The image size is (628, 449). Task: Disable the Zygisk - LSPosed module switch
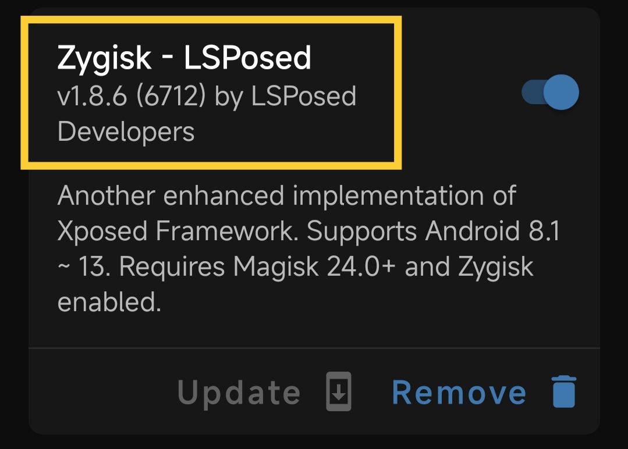pos(550,92)
